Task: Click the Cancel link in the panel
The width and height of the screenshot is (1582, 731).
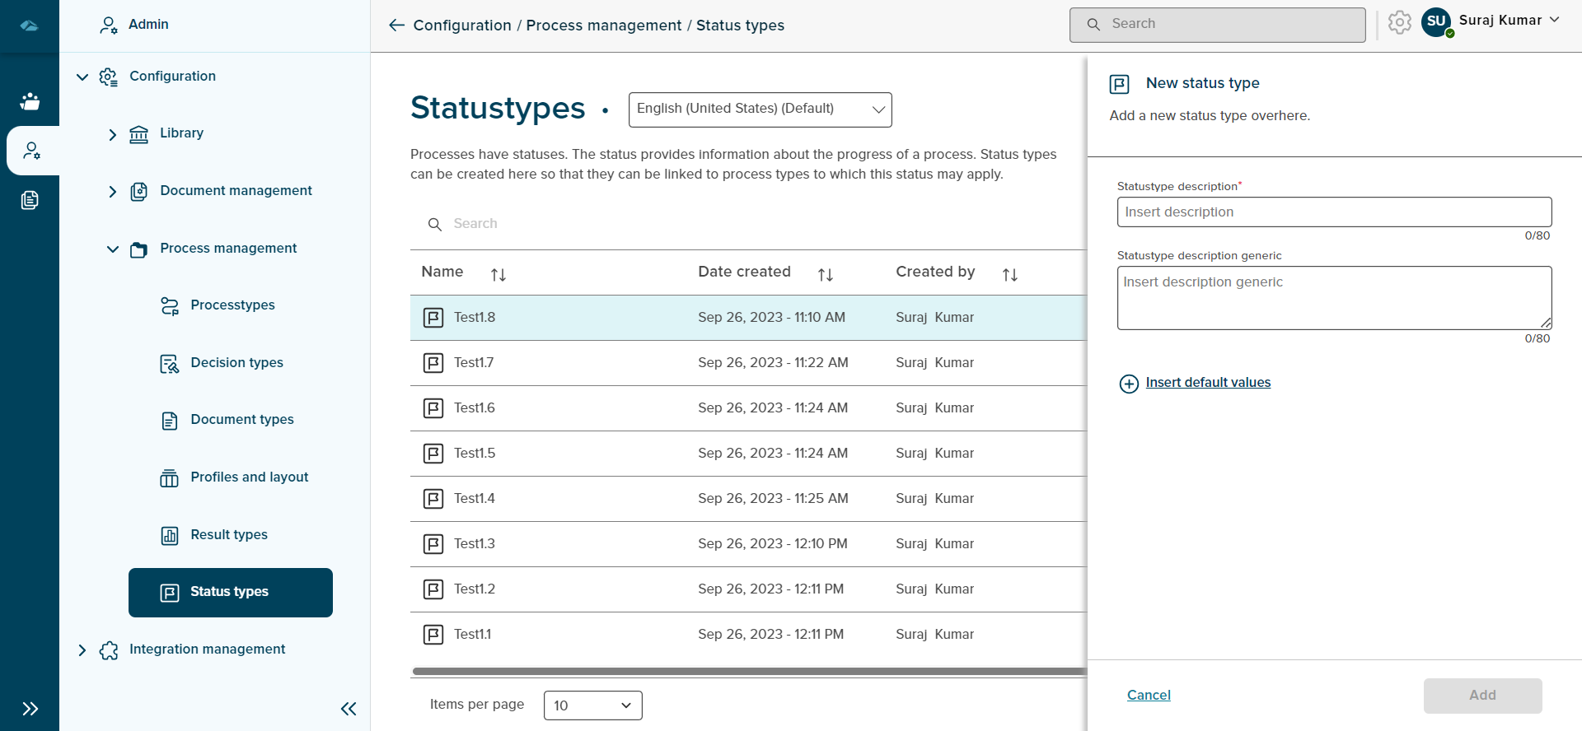Action: click(1149, 696)
